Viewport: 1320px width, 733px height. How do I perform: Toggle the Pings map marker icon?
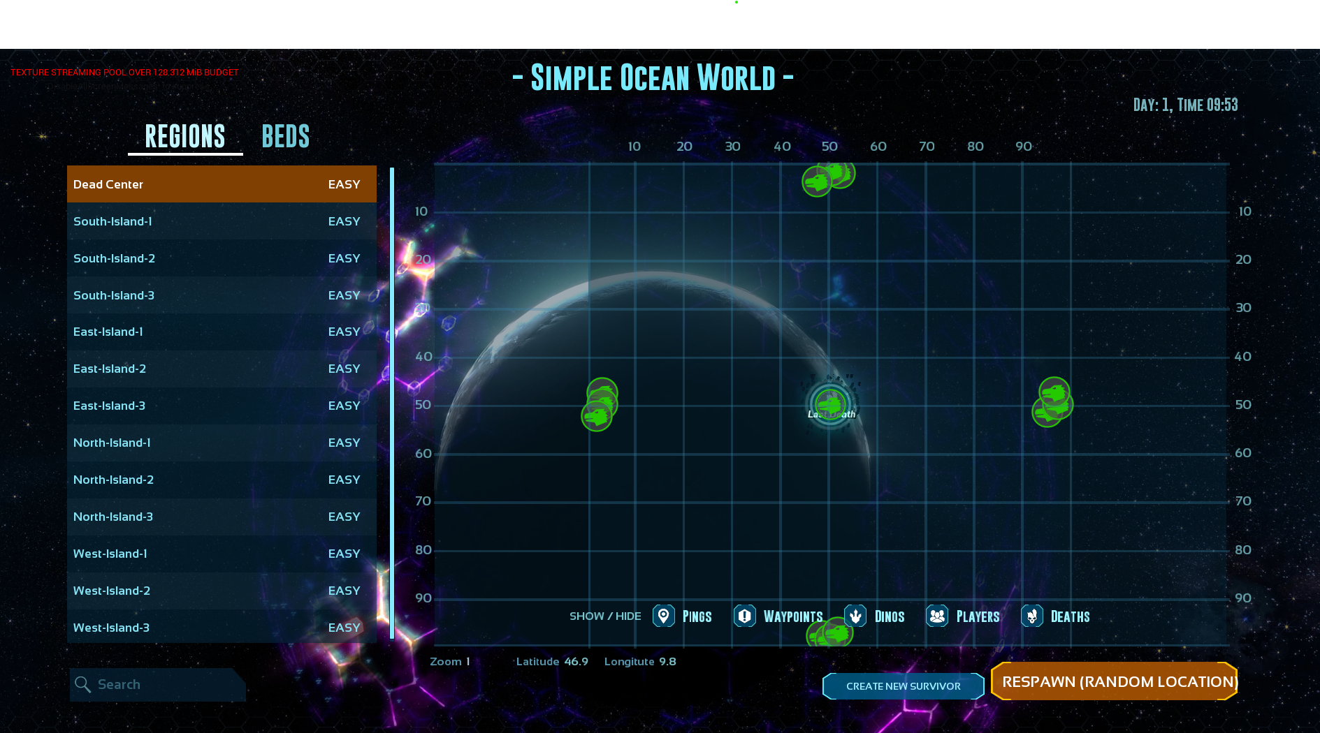click(663, 616)
